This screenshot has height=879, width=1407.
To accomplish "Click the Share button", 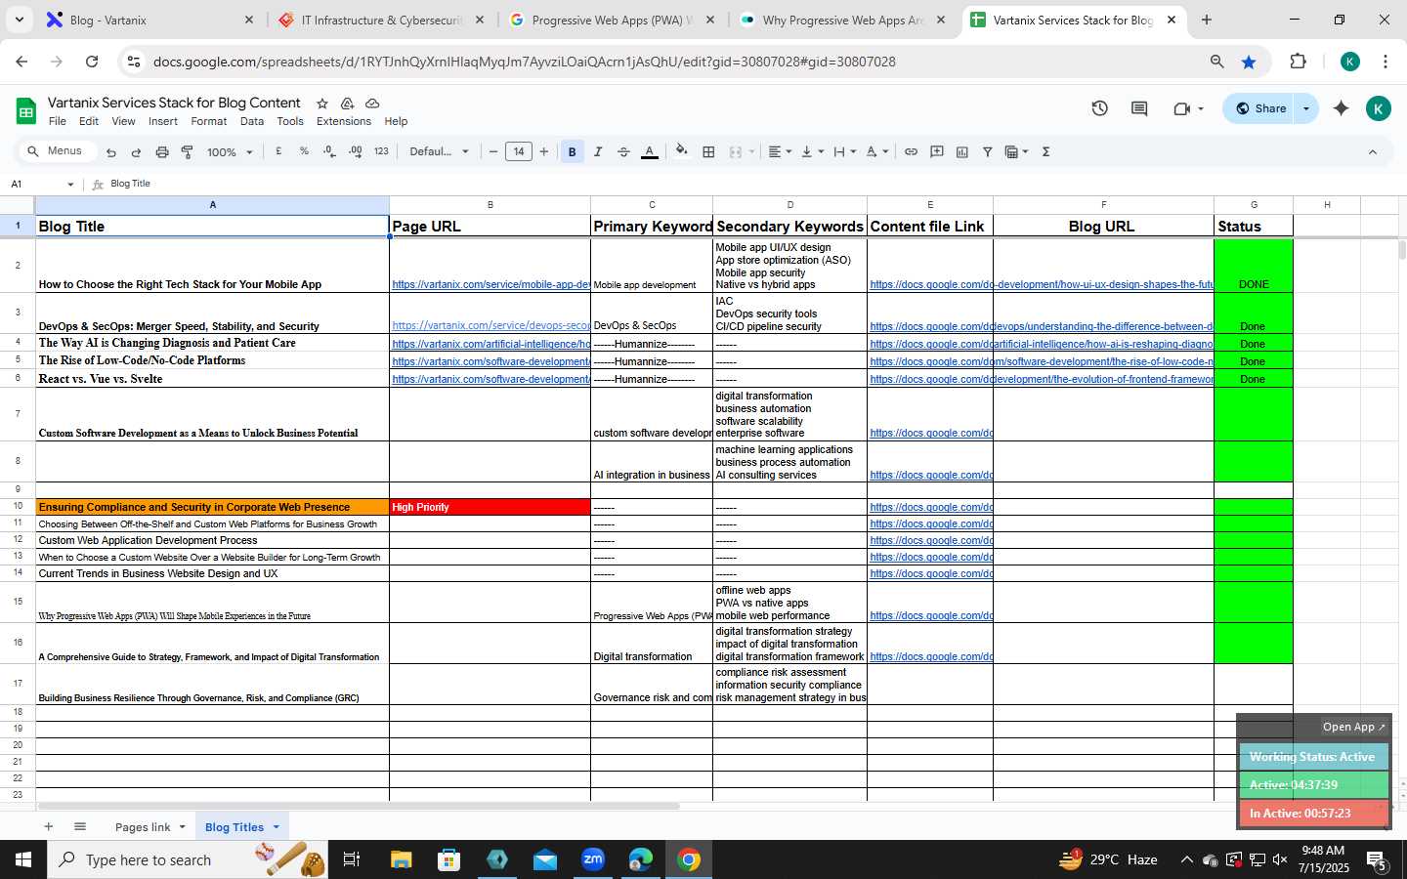I will (1260, 108).
